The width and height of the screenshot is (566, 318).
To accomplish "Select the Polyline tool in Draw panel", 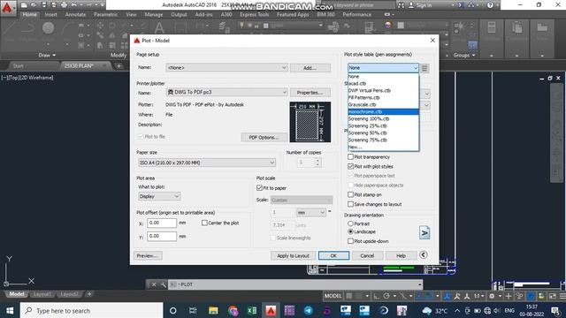I will (x=27, y=28).
